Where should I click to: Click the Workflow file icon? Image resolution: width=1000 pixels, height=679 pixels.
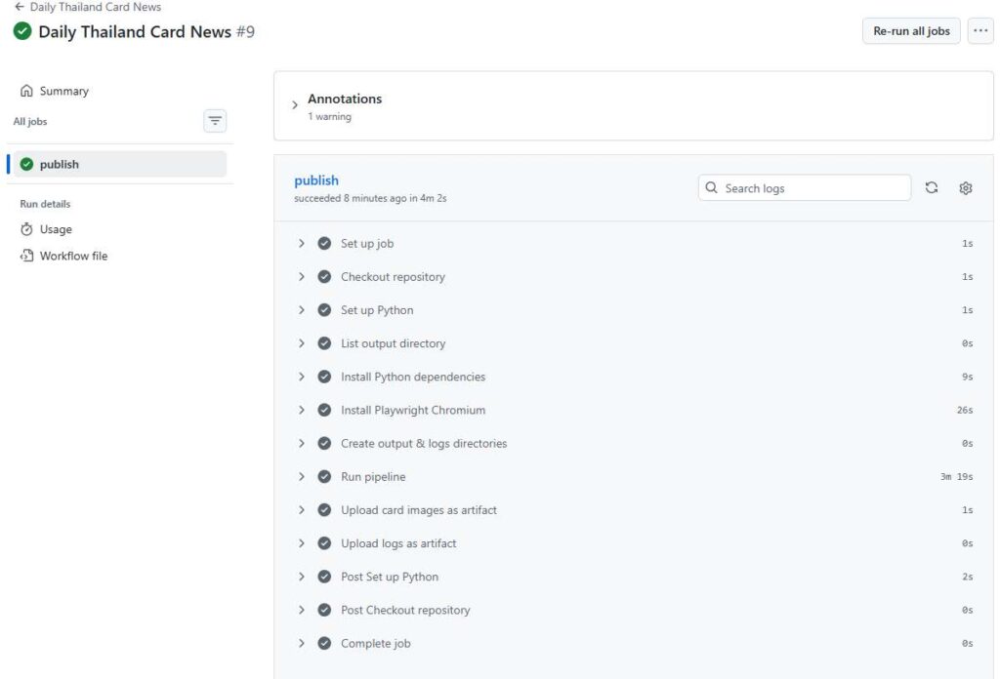(27, 257)
